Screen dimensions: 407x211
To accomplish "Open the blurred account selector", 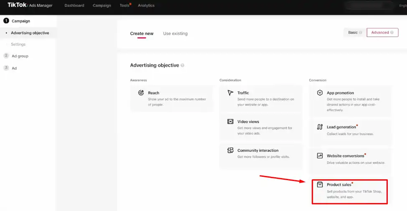I will click(369, 5).
